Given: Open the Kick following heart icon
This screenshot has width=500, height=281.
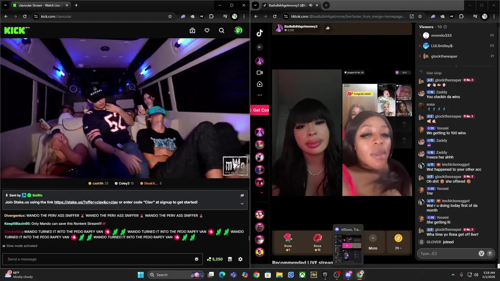Looking at the screenshot, I should [x=207, y=30].
